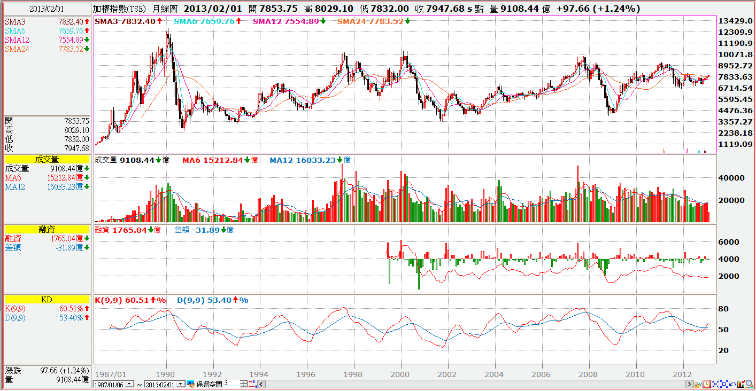The height and width of the screenshot is (391, 756).
Task: Click sidebar 開 7853.75 row
Action: (47, 121)
